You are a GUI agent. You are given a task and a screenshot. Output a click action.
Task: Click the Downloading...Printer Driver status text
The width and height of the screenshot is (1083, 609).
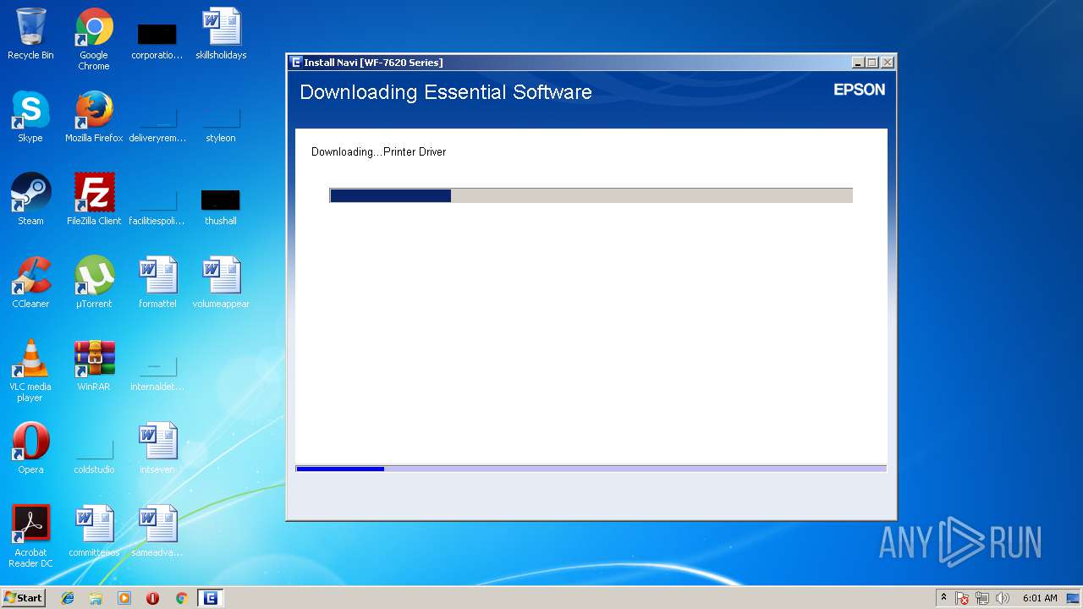378,152
